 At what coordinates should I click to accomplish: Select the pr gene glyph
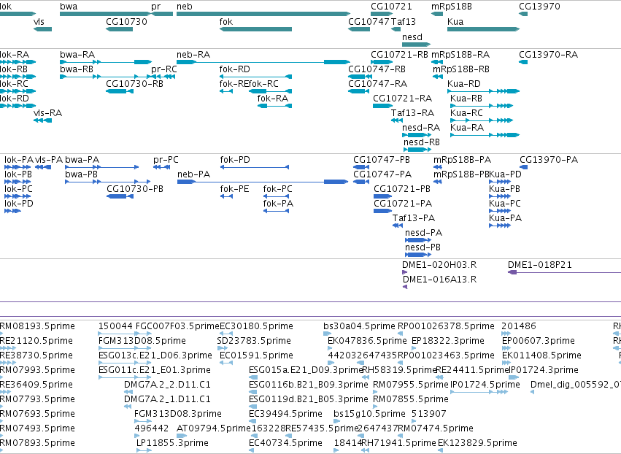tap(162, 14)
